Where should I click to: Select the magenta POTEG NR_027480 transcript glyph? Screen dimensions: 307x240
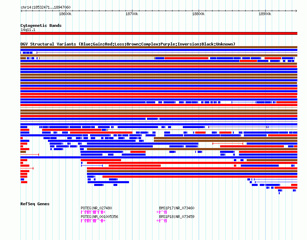[x=93, y=212]
